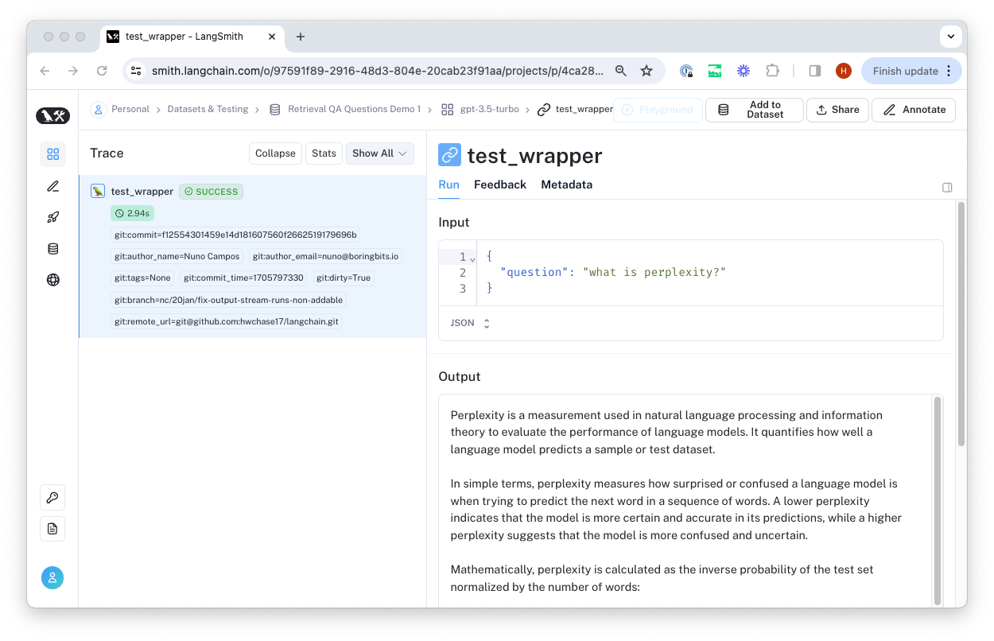The width and height of the screenshot is (994, 641).
Task: Click the browser forward arrow
Action: tap(73, 71)
